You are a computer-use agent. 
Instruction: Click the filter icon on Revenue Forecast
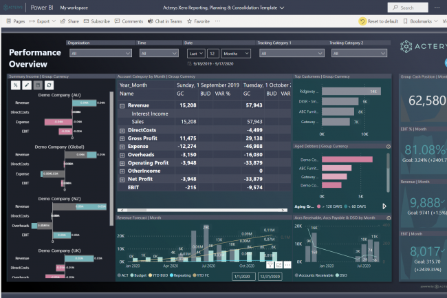270,265
